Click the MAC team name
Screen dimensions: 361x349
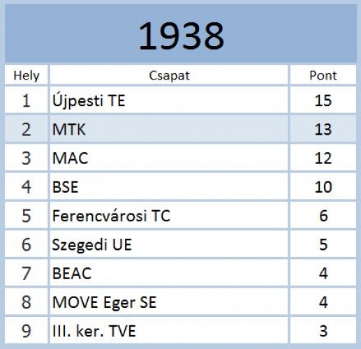(71, 158)
